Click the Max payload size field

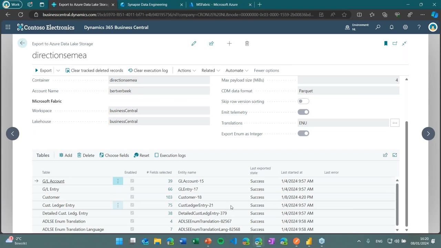[x=348, y=80]
